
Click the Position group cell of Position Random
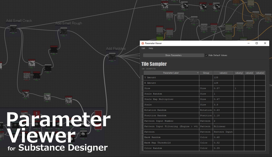(x=206, y=115)
